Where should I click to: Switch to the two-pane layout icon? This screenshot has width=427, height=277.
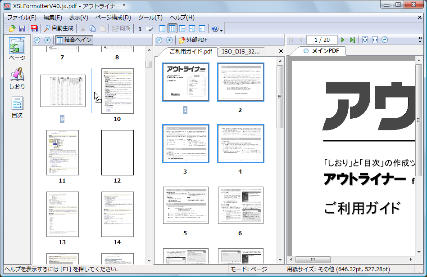(x=162, y=28)
